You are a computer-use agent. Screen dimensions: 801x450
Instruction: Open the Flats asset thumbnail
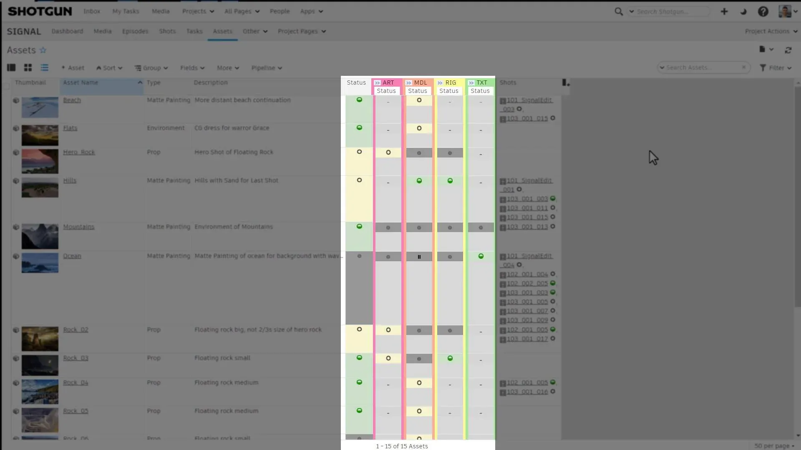pos(40,135)
